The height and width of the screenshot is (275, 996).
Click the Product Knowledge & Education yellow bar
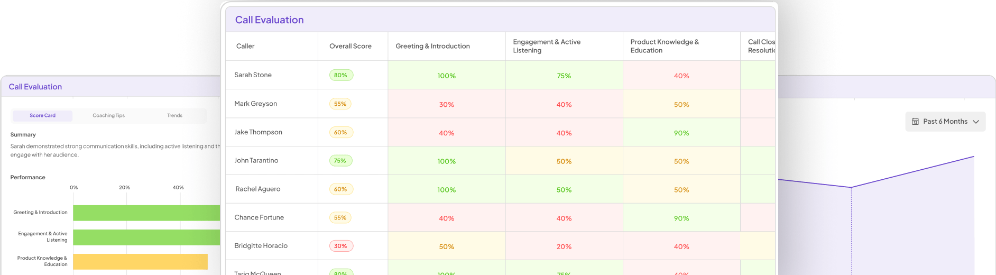(x=140, y=261)
